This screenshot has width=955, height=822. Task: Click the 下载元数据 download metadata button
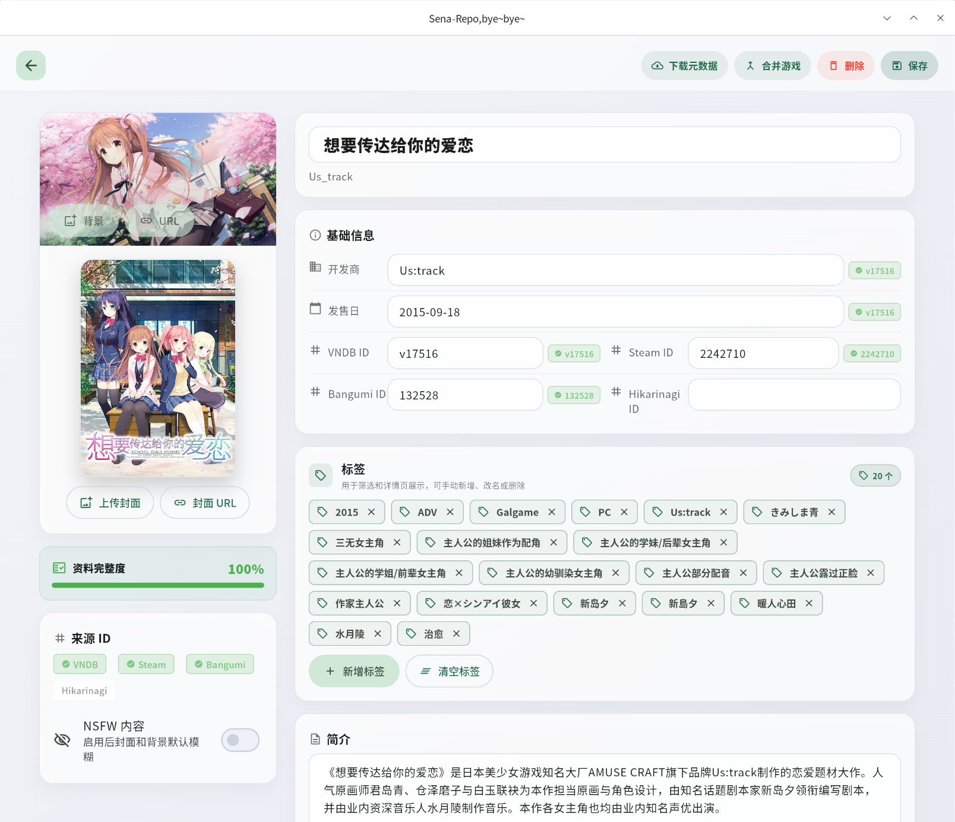tap(684, 65)
